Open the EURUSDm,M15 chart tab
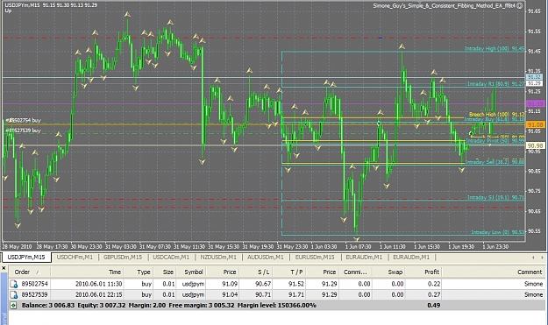 pyautogui.click(x=315, y=258)
